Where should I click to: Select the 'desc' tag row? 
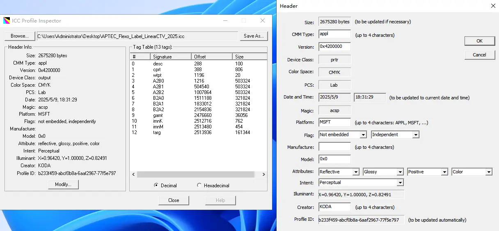tap(199, 64)
